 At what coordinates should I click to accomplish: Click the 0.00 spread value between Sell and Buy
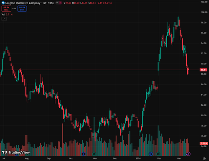(14, 9)
